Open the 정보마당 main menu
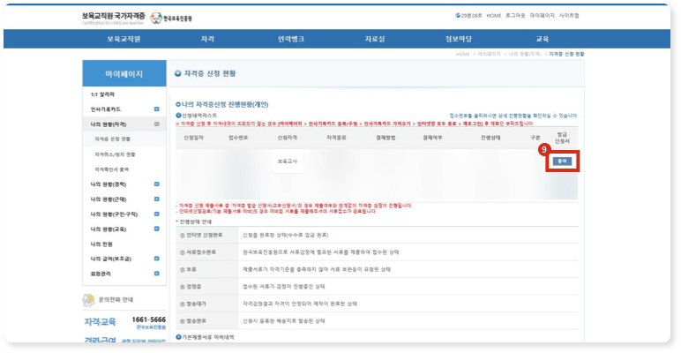Screen dimensions: 681x353 tap(458, 39)
